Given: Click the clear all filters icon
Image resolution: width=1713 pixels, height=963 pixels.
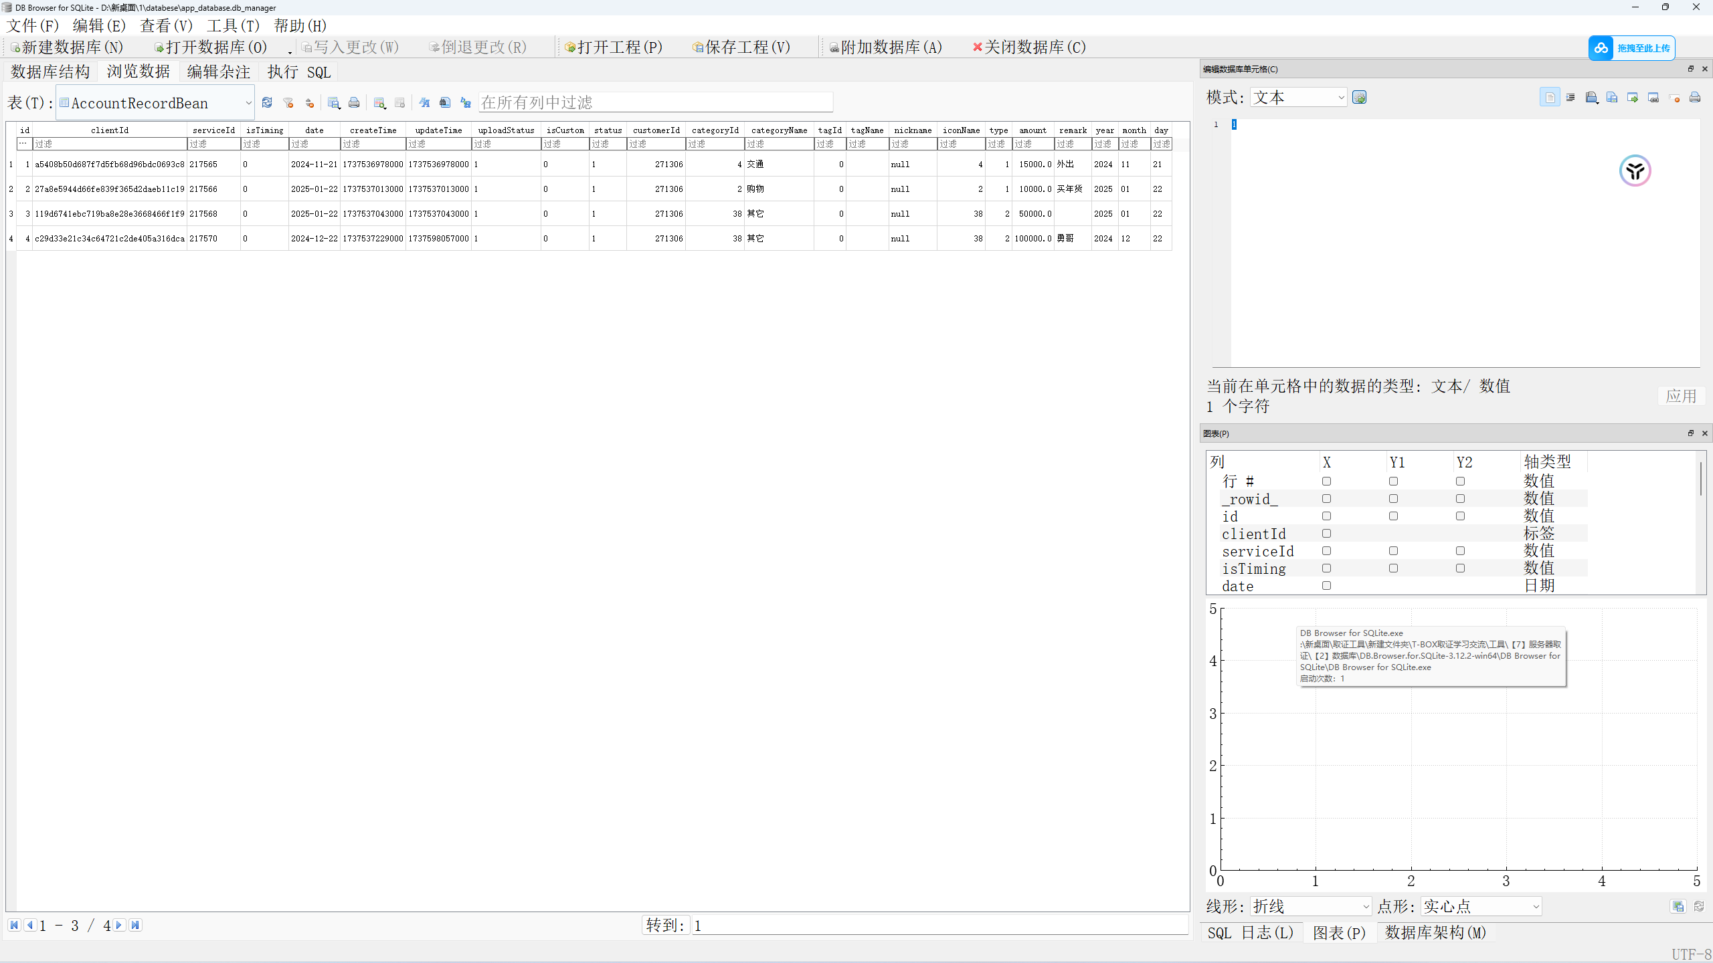Looking at the screenshot, I should (288, 102).
